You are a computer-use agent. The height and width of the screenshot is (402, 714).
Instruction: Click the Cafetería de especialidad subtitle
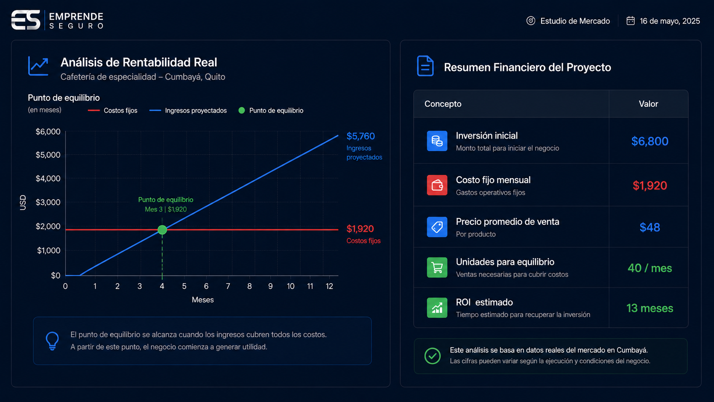143,77
